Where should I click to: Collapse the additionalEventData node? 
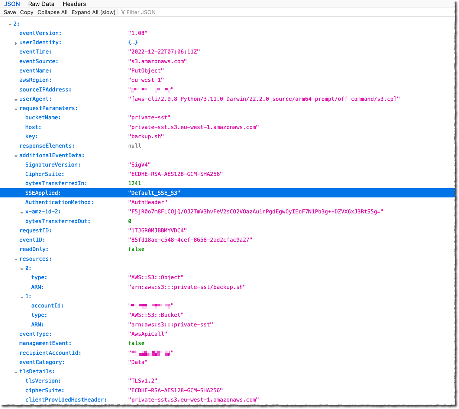tap(16, 156)
